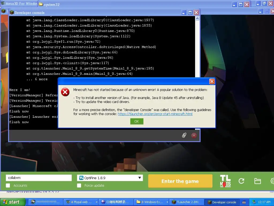Click the Enter the game button
This screenshot has height=206, width=274.
(180, 181)
